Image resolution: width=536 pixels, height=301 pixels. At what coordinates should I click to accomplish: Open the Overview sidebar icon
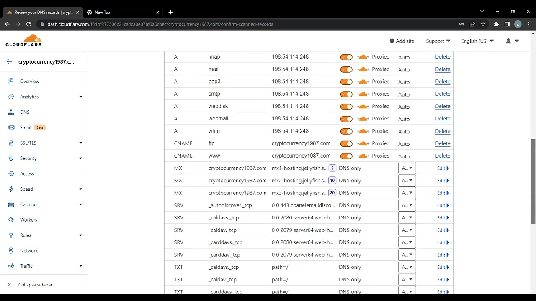coord(11,81)
